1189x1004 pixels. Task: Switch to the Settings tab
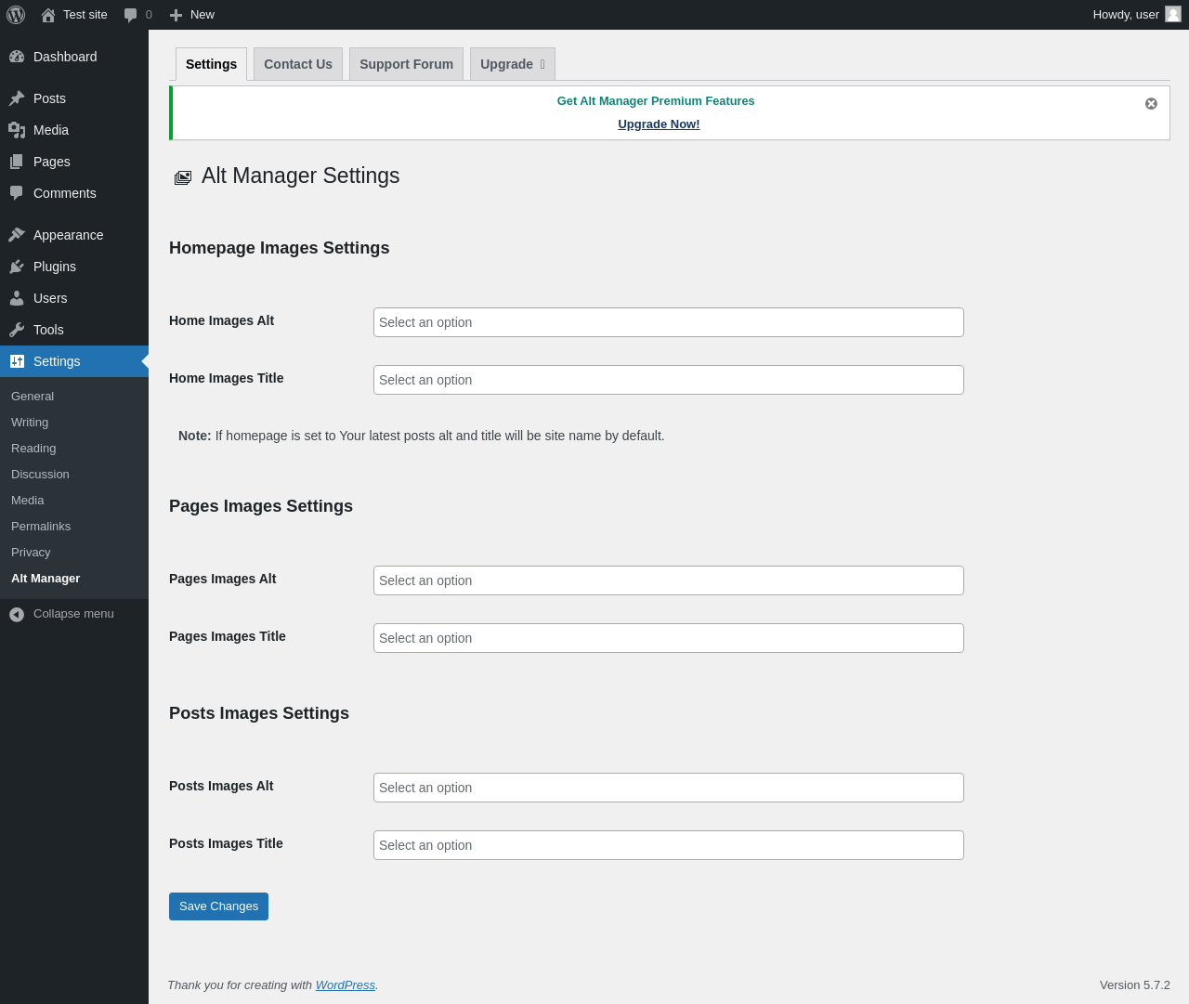211,64
